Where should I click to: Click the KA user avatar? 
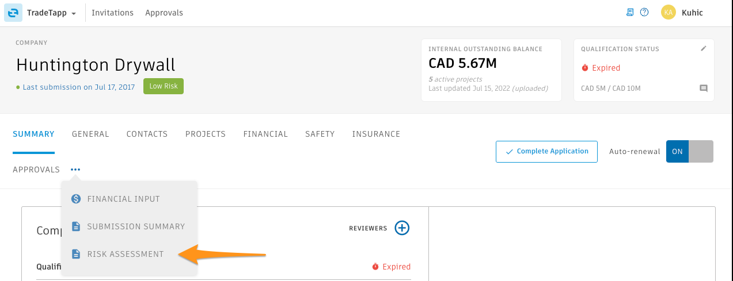668,12
